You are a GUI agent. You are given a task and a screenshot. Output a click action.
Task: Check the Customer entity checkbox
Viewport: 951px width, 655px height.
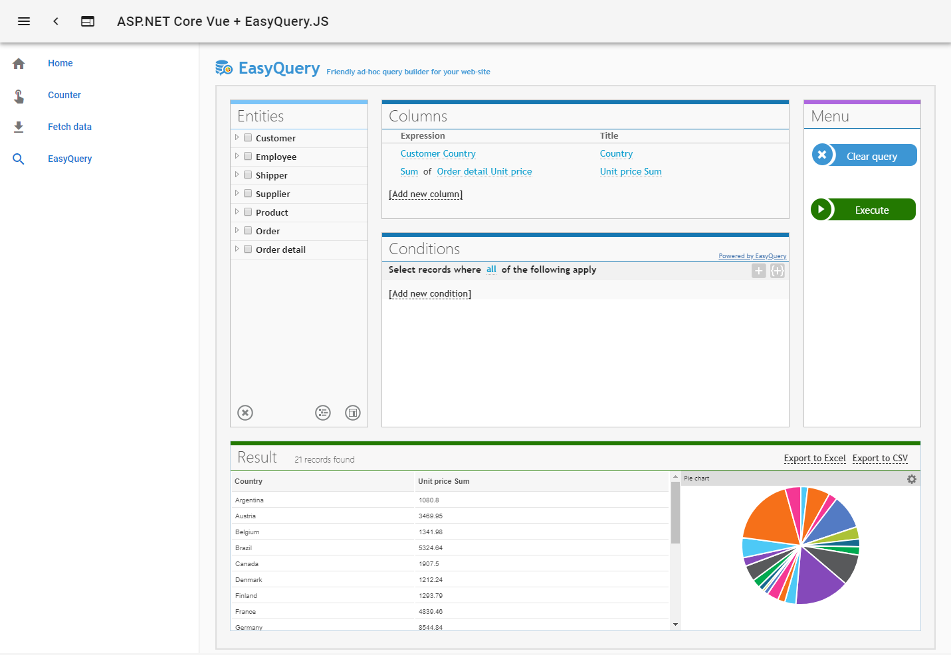click(248, 137)
